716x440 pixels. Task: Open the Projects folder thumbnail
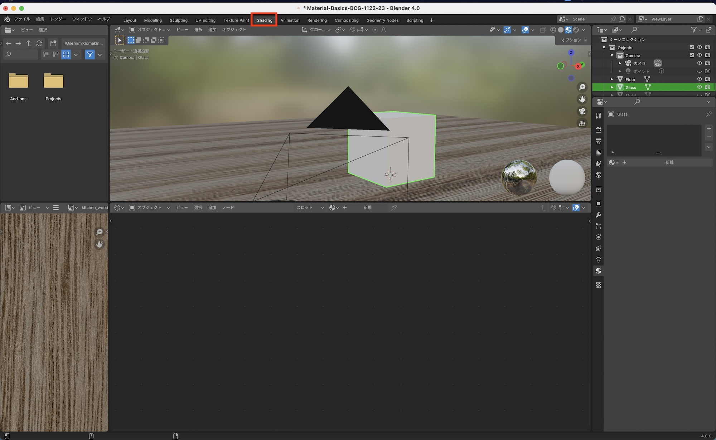[x=53, y=82]
